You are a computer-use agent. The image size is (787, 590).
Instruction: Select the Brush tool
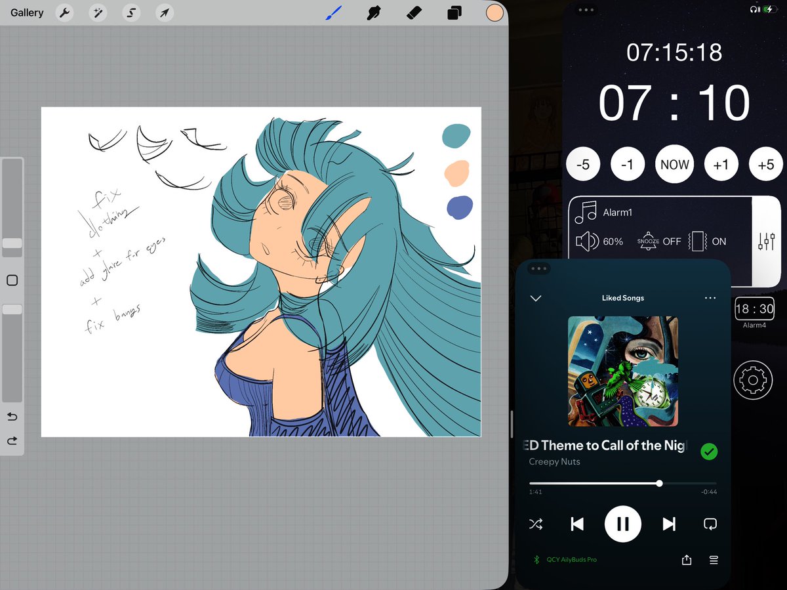pos(334,12)
